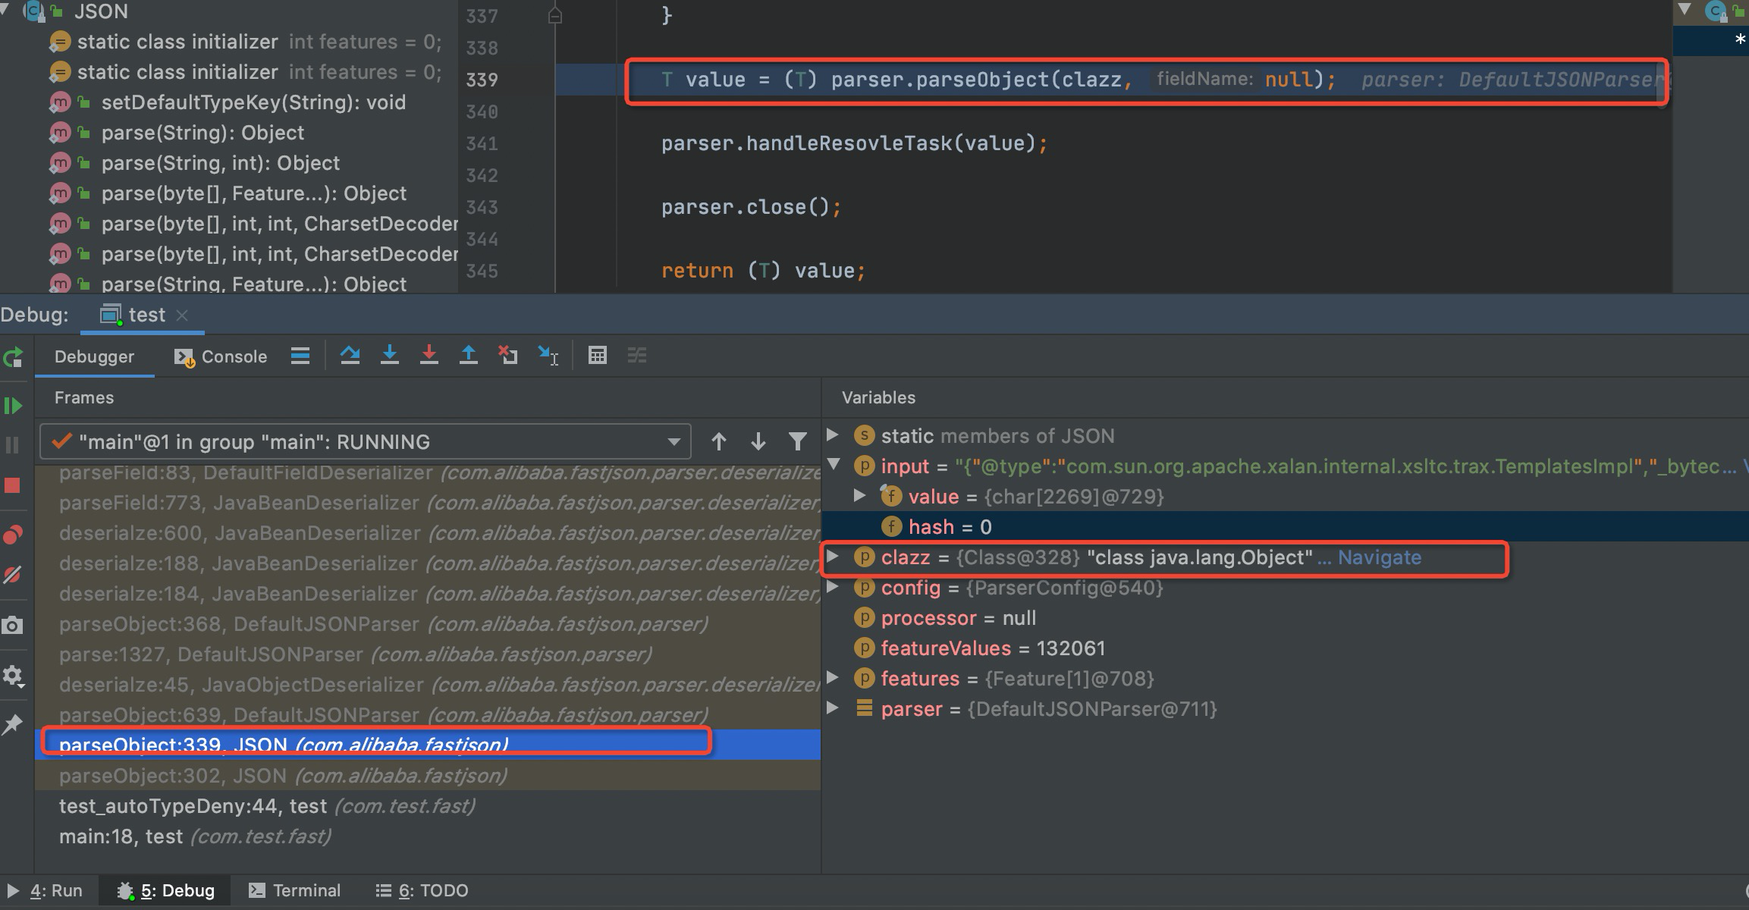Toggle the frames filter funnel icon
The image size is (1749, 910).
[797, 441]
